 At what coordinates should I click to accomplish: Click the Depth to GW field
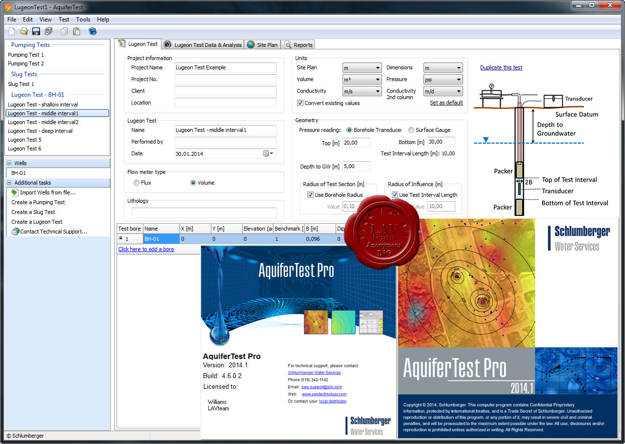[356, 167]
